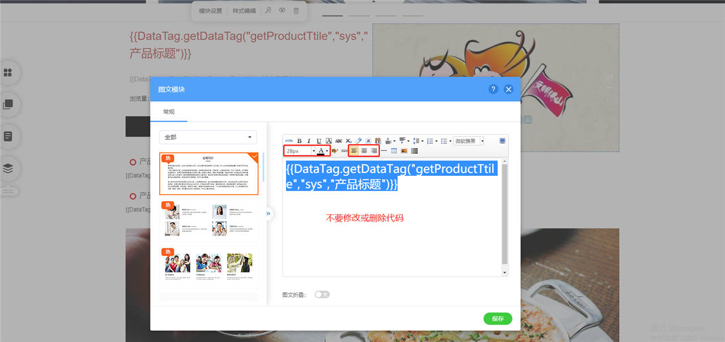The width and height of the screenshot is (725, 342).
Task: Select the first company intro template thumbnail
Action: (x=210, y=174)
